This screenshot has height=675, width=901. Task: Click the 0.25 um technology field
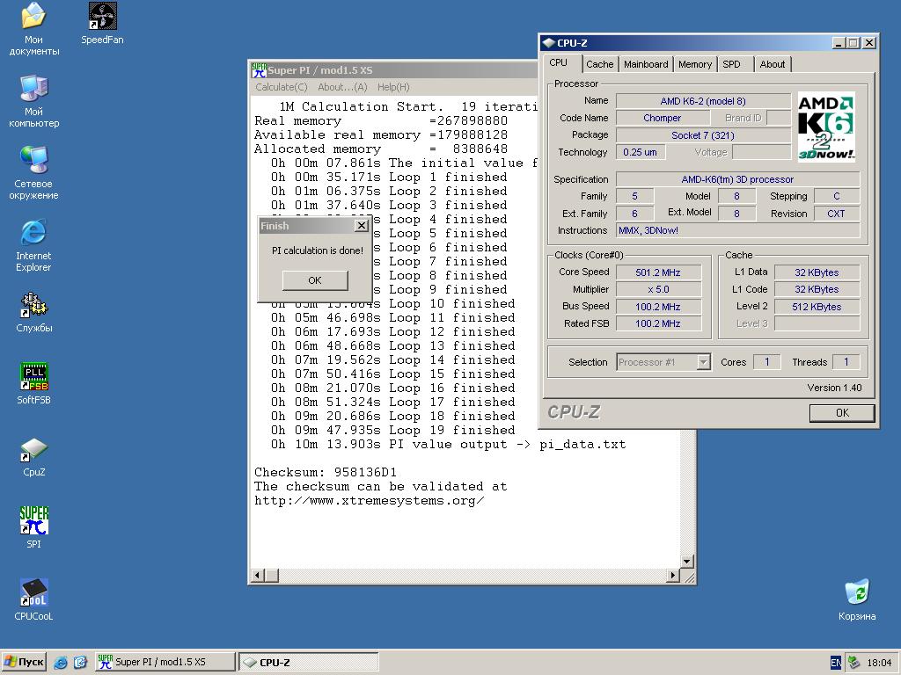pos(641,152)
